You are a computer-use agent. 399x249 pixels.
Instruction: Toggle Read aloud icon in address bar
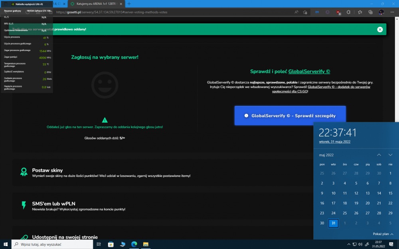(296, 12)
